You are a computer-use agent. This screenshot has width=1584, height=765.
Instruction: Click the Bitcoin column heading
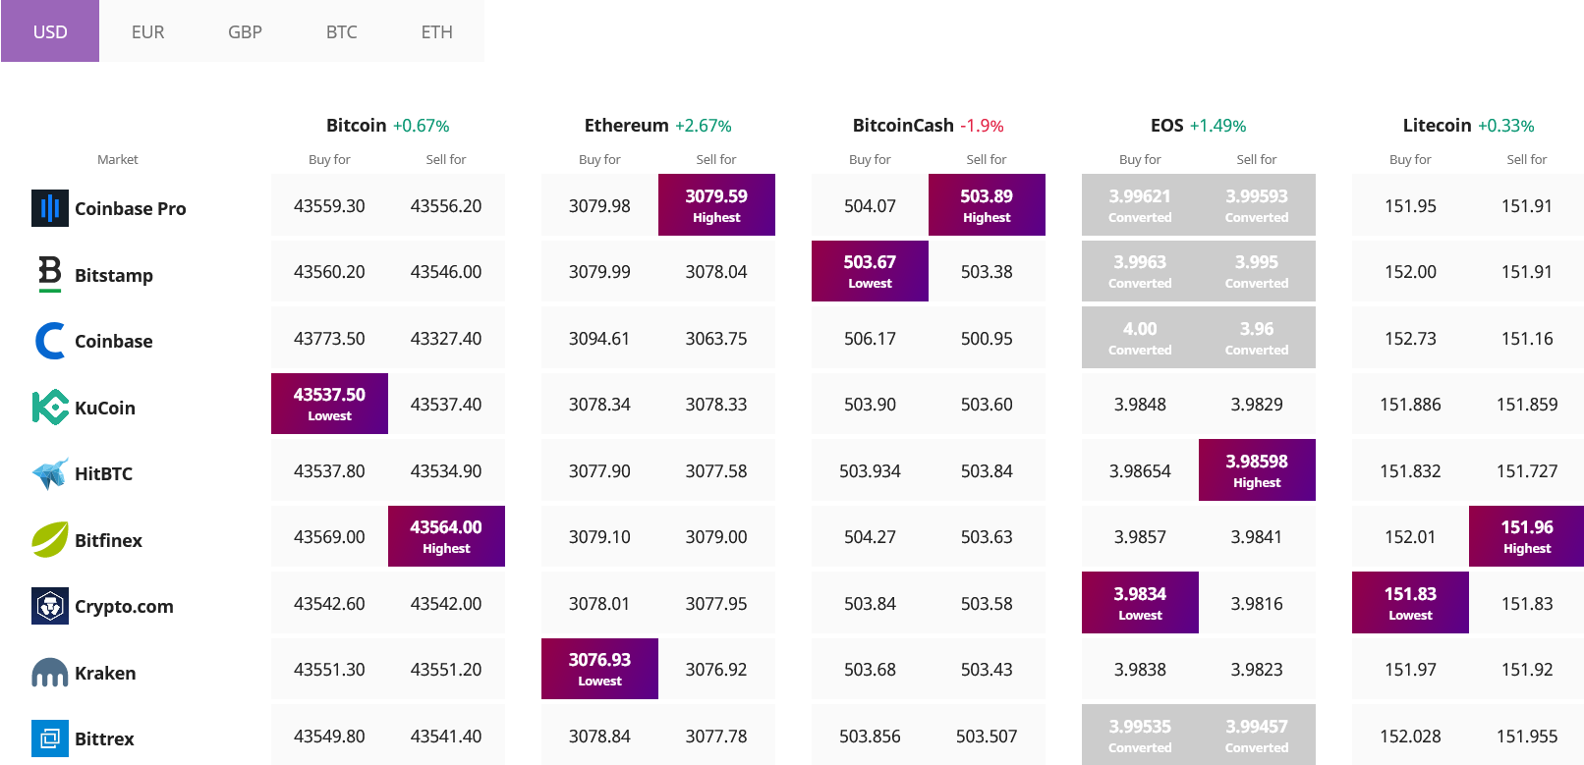[356, 125]
